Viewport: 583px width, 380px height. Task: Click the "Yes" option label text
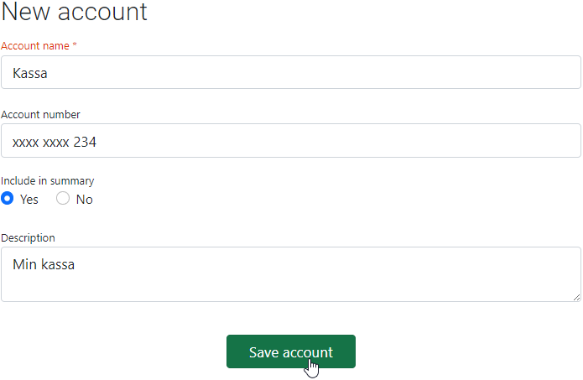click(x=29, y=200)
